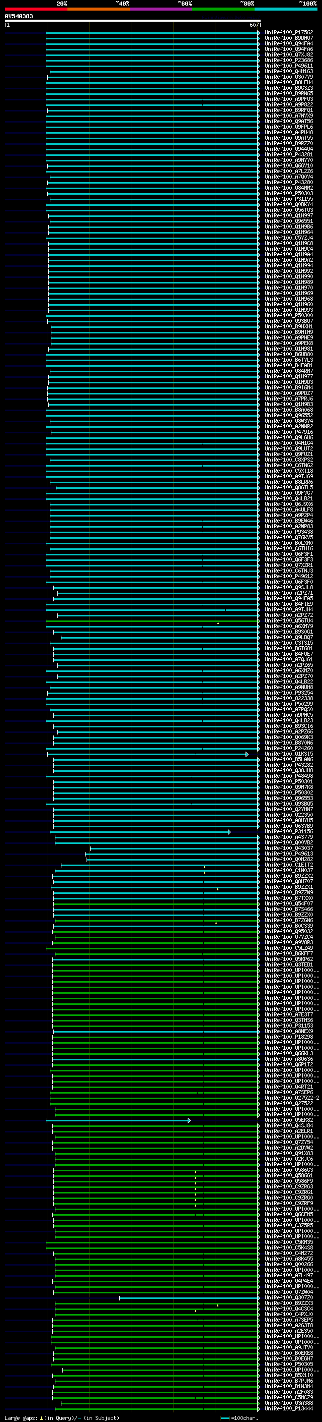Click the UniRef100_B4FIE9 label

pos(288,604)
